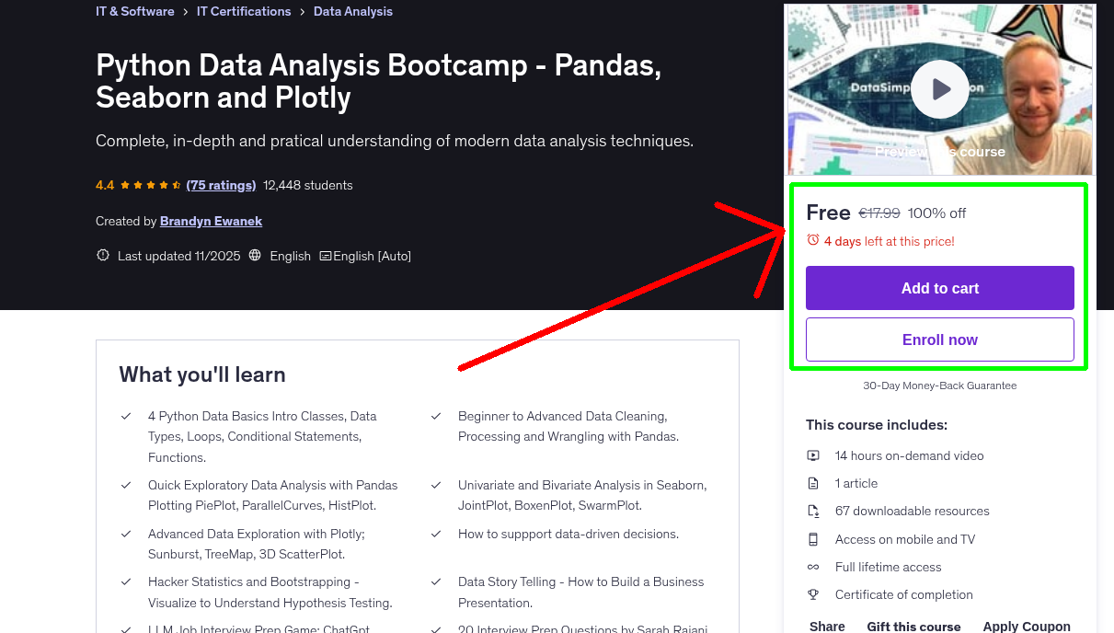Click the Add to cart button
Image resolution: width=1114 pixels, height=633 pixels.
point(939,287)
